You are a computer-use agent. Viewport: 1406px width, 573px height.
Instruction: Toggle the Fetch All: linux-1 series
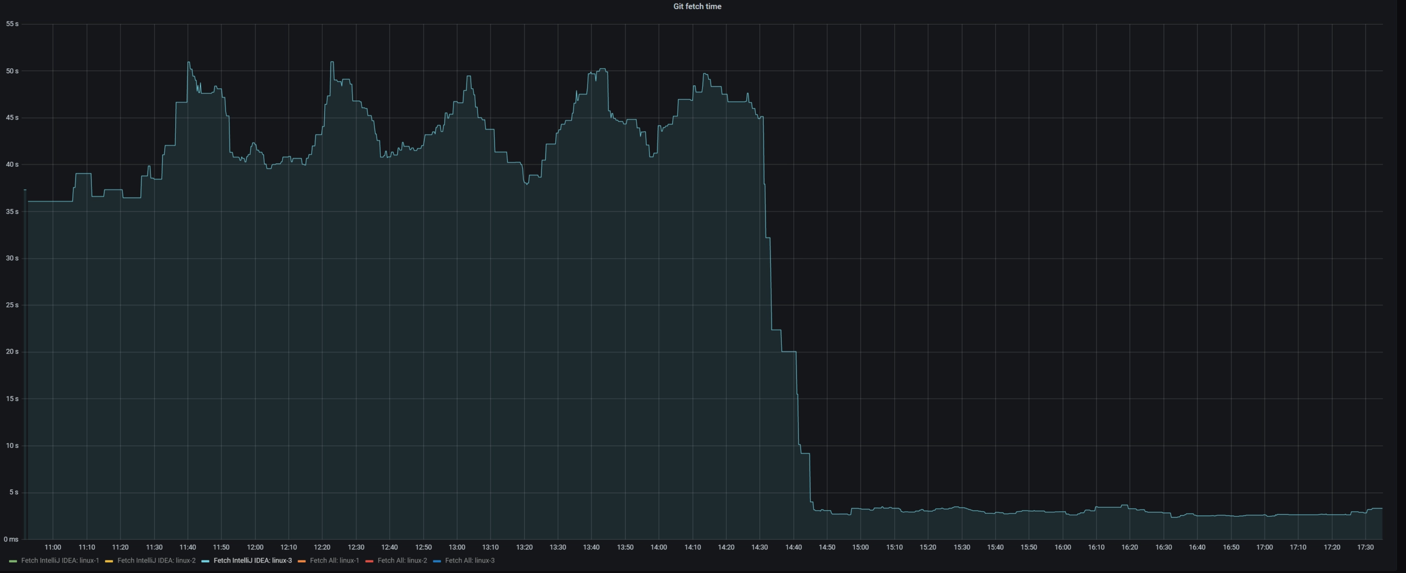[x=334, y=560]
